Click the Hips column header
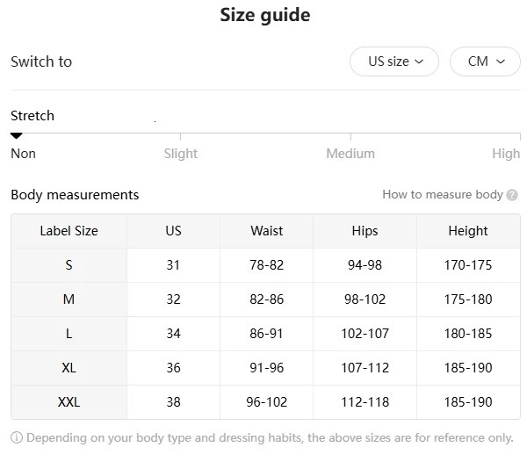The image size is (527, 469). pos(365,231)
